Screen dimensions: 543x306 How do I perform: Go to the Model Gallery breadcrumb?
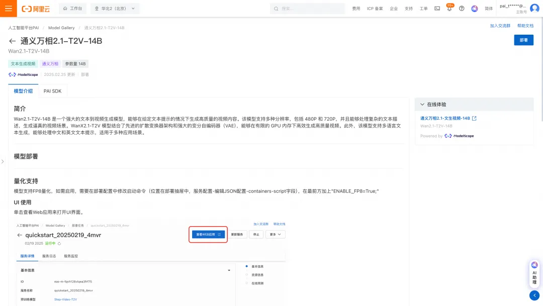coord(61,28)
